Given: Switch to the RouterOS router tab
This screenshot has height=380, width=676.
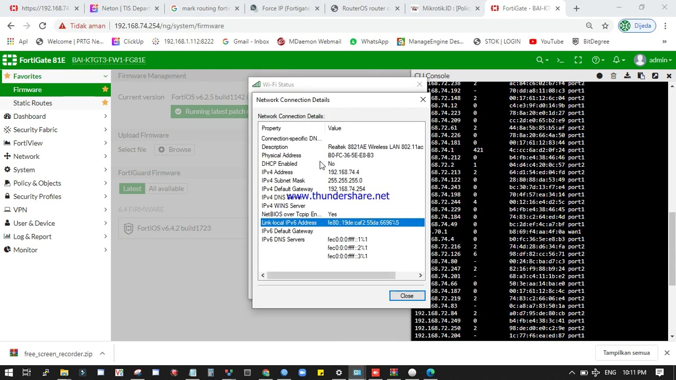Looking at the screenshot, I should (365, 8).
